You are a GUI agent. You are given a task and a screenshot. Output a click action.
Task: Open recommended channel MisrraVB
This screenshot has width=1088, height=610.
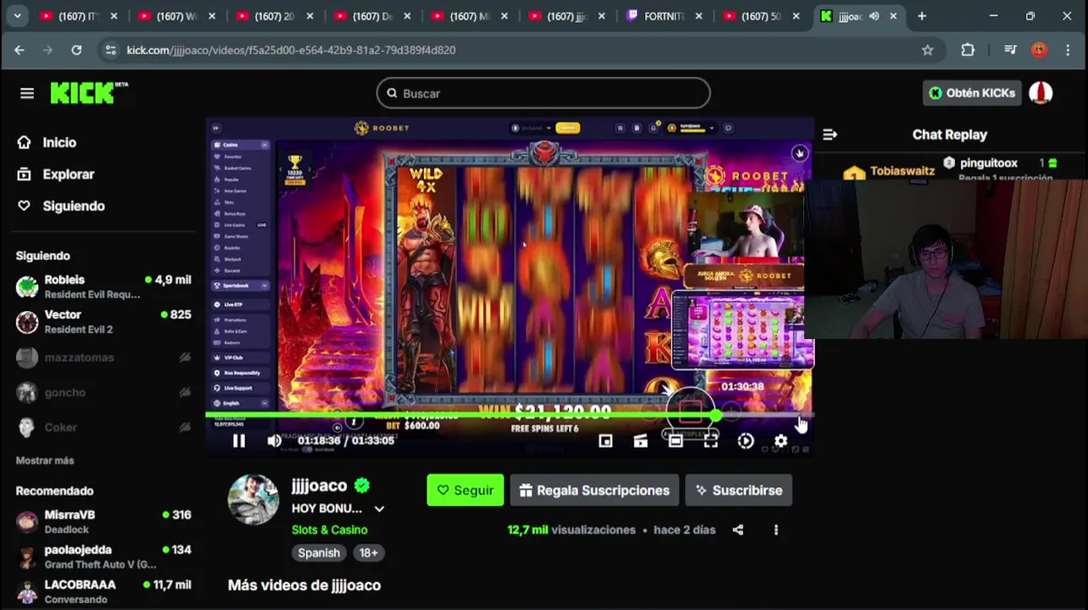[x=103, y=521]
